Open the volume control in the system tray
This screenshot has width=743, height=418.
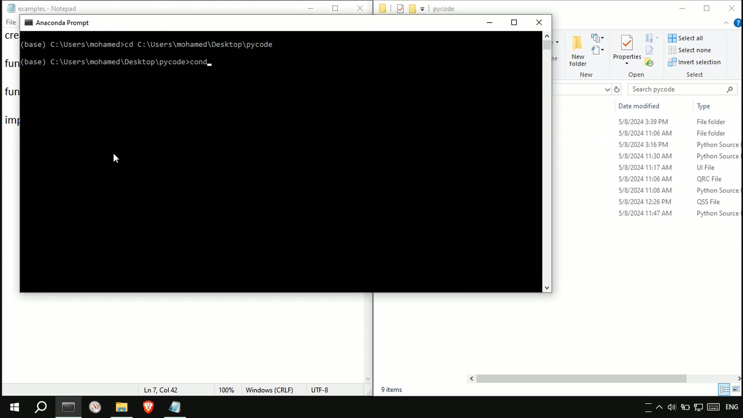tap(671, 407)
